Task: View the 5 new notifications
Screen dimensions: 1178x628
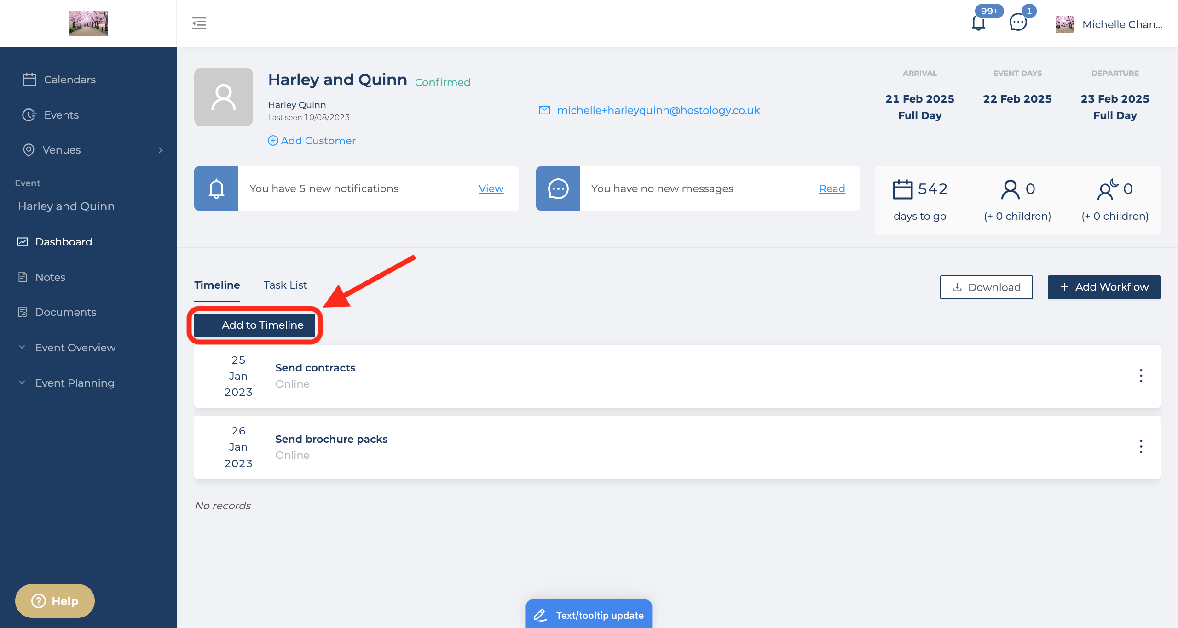Action: (x=491, y=188)
